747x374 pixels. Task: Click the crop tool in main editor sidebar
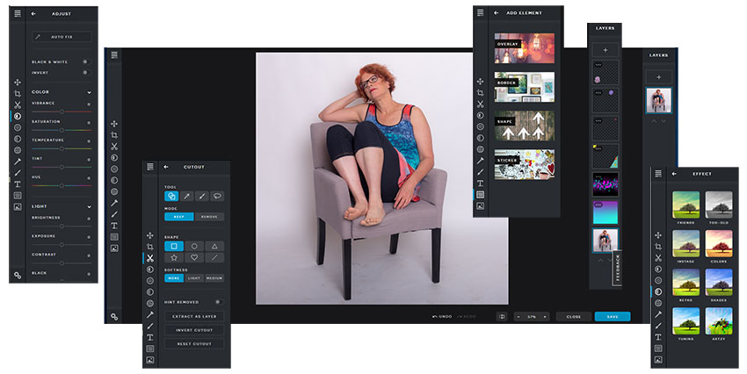(114, 135)
